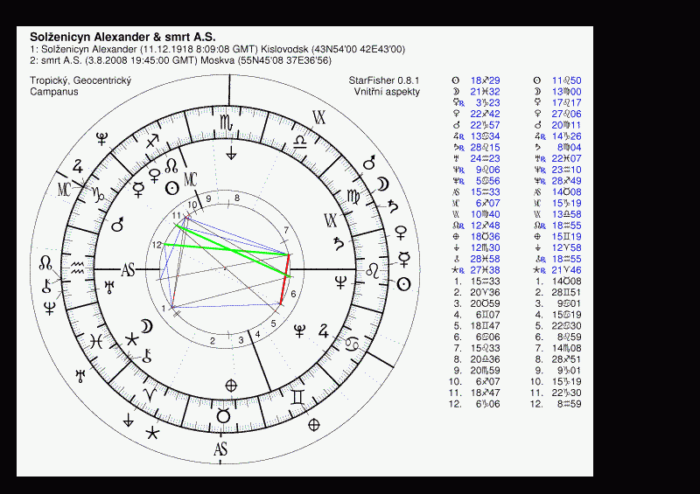Click house number 12 in inner circle
Viewport: 700px width, 494px height.
coord(157,246)
